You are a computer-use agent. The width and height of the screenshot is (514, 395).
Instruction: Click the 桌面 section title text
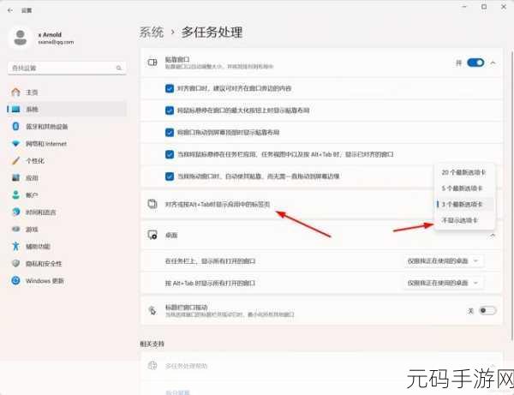coord(171,236)
